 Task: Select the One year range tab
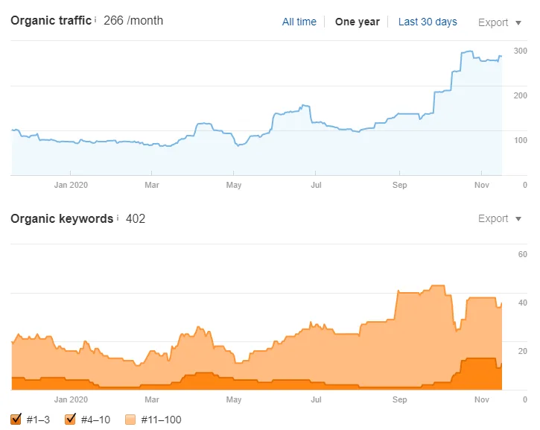[357, 22]
